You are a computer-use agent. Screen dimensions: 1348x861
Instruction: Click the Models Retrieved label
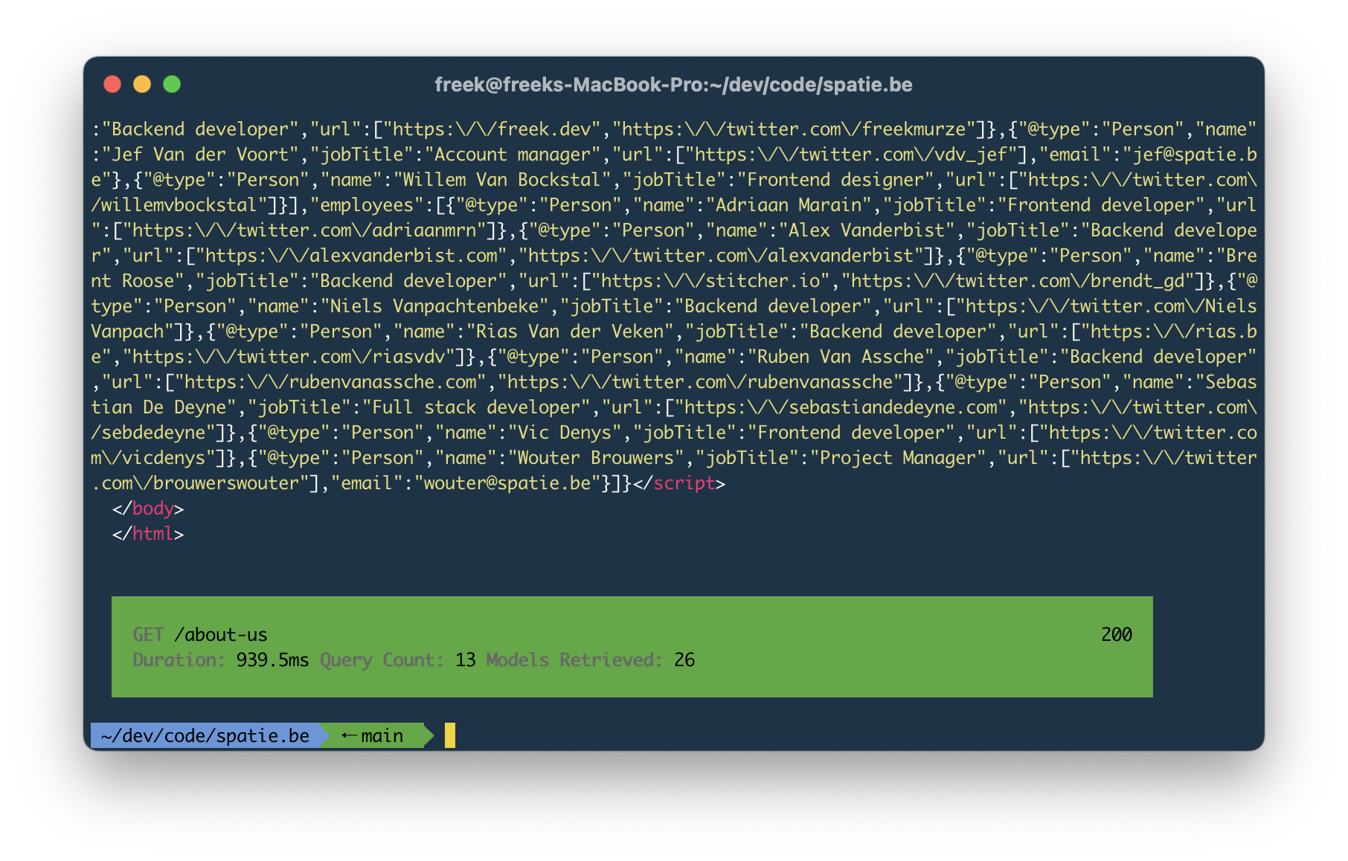tap(574, 660)
